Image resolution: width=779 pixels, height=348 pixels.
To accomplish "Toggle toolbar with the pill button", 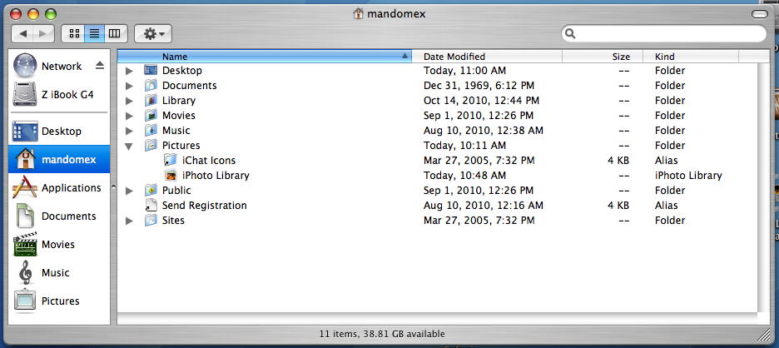I will pos(760,14).
